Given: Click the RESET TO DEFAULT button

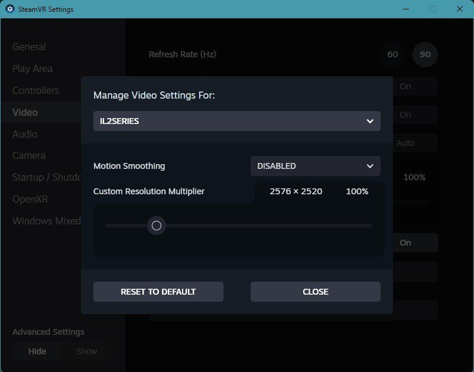Looking at the screenshot, I should click(x=158, y=292).
